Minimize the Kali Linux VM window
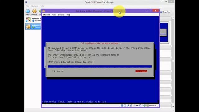Image resolution: width=199 pixels, height=112 pixels. pyautogui.click(x=146, y=11)
